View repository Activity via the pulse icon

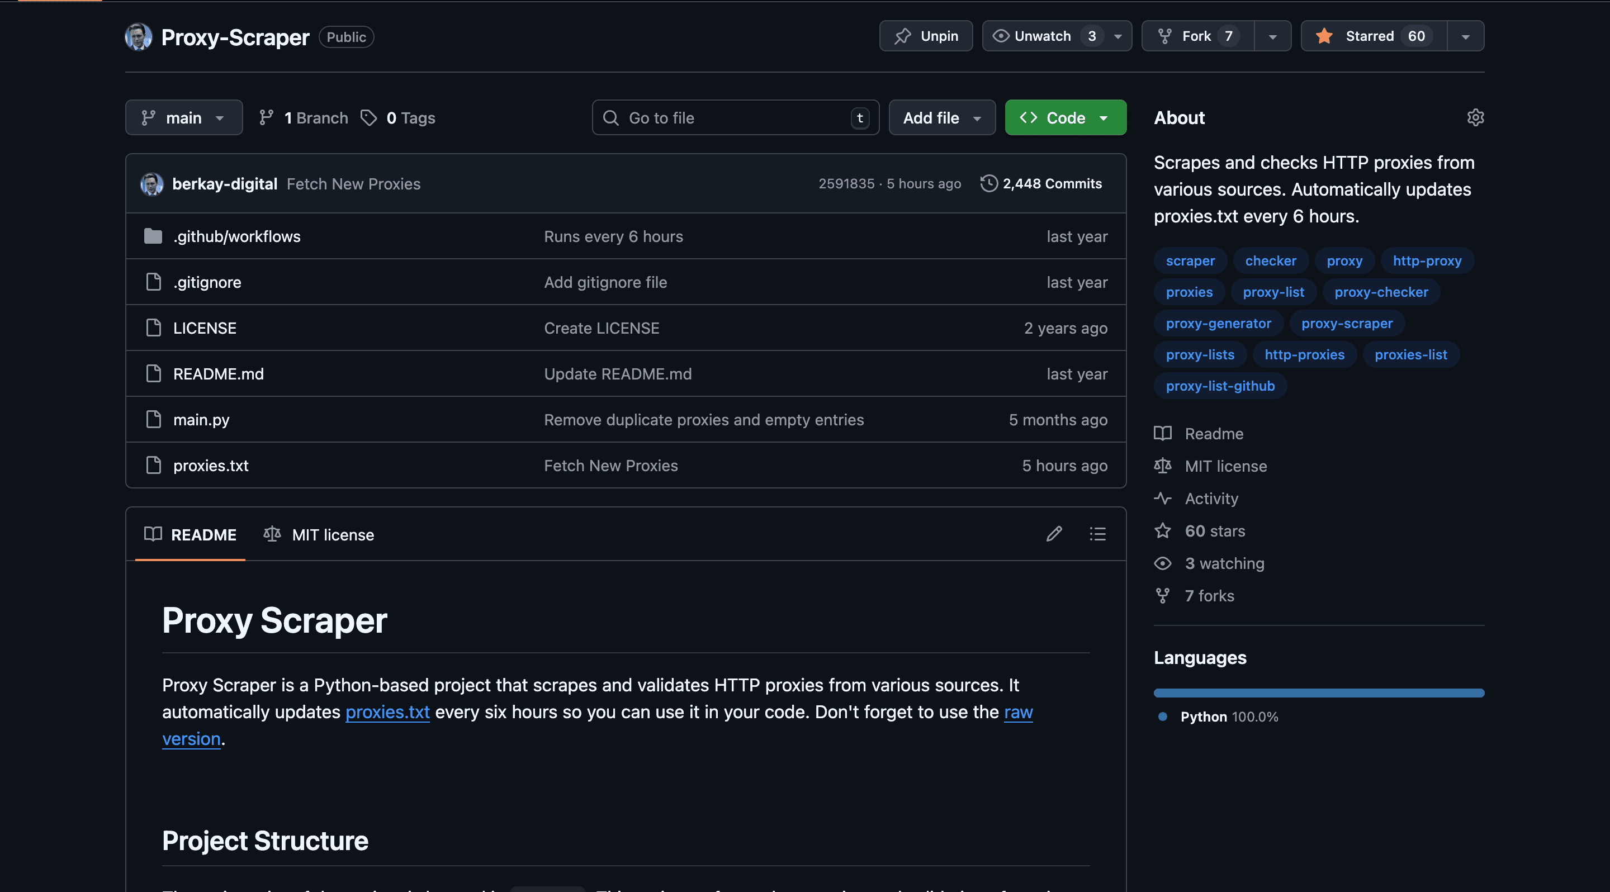point(1163,499)
